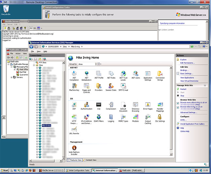Open the Output Caching icon

click(148, 119)
